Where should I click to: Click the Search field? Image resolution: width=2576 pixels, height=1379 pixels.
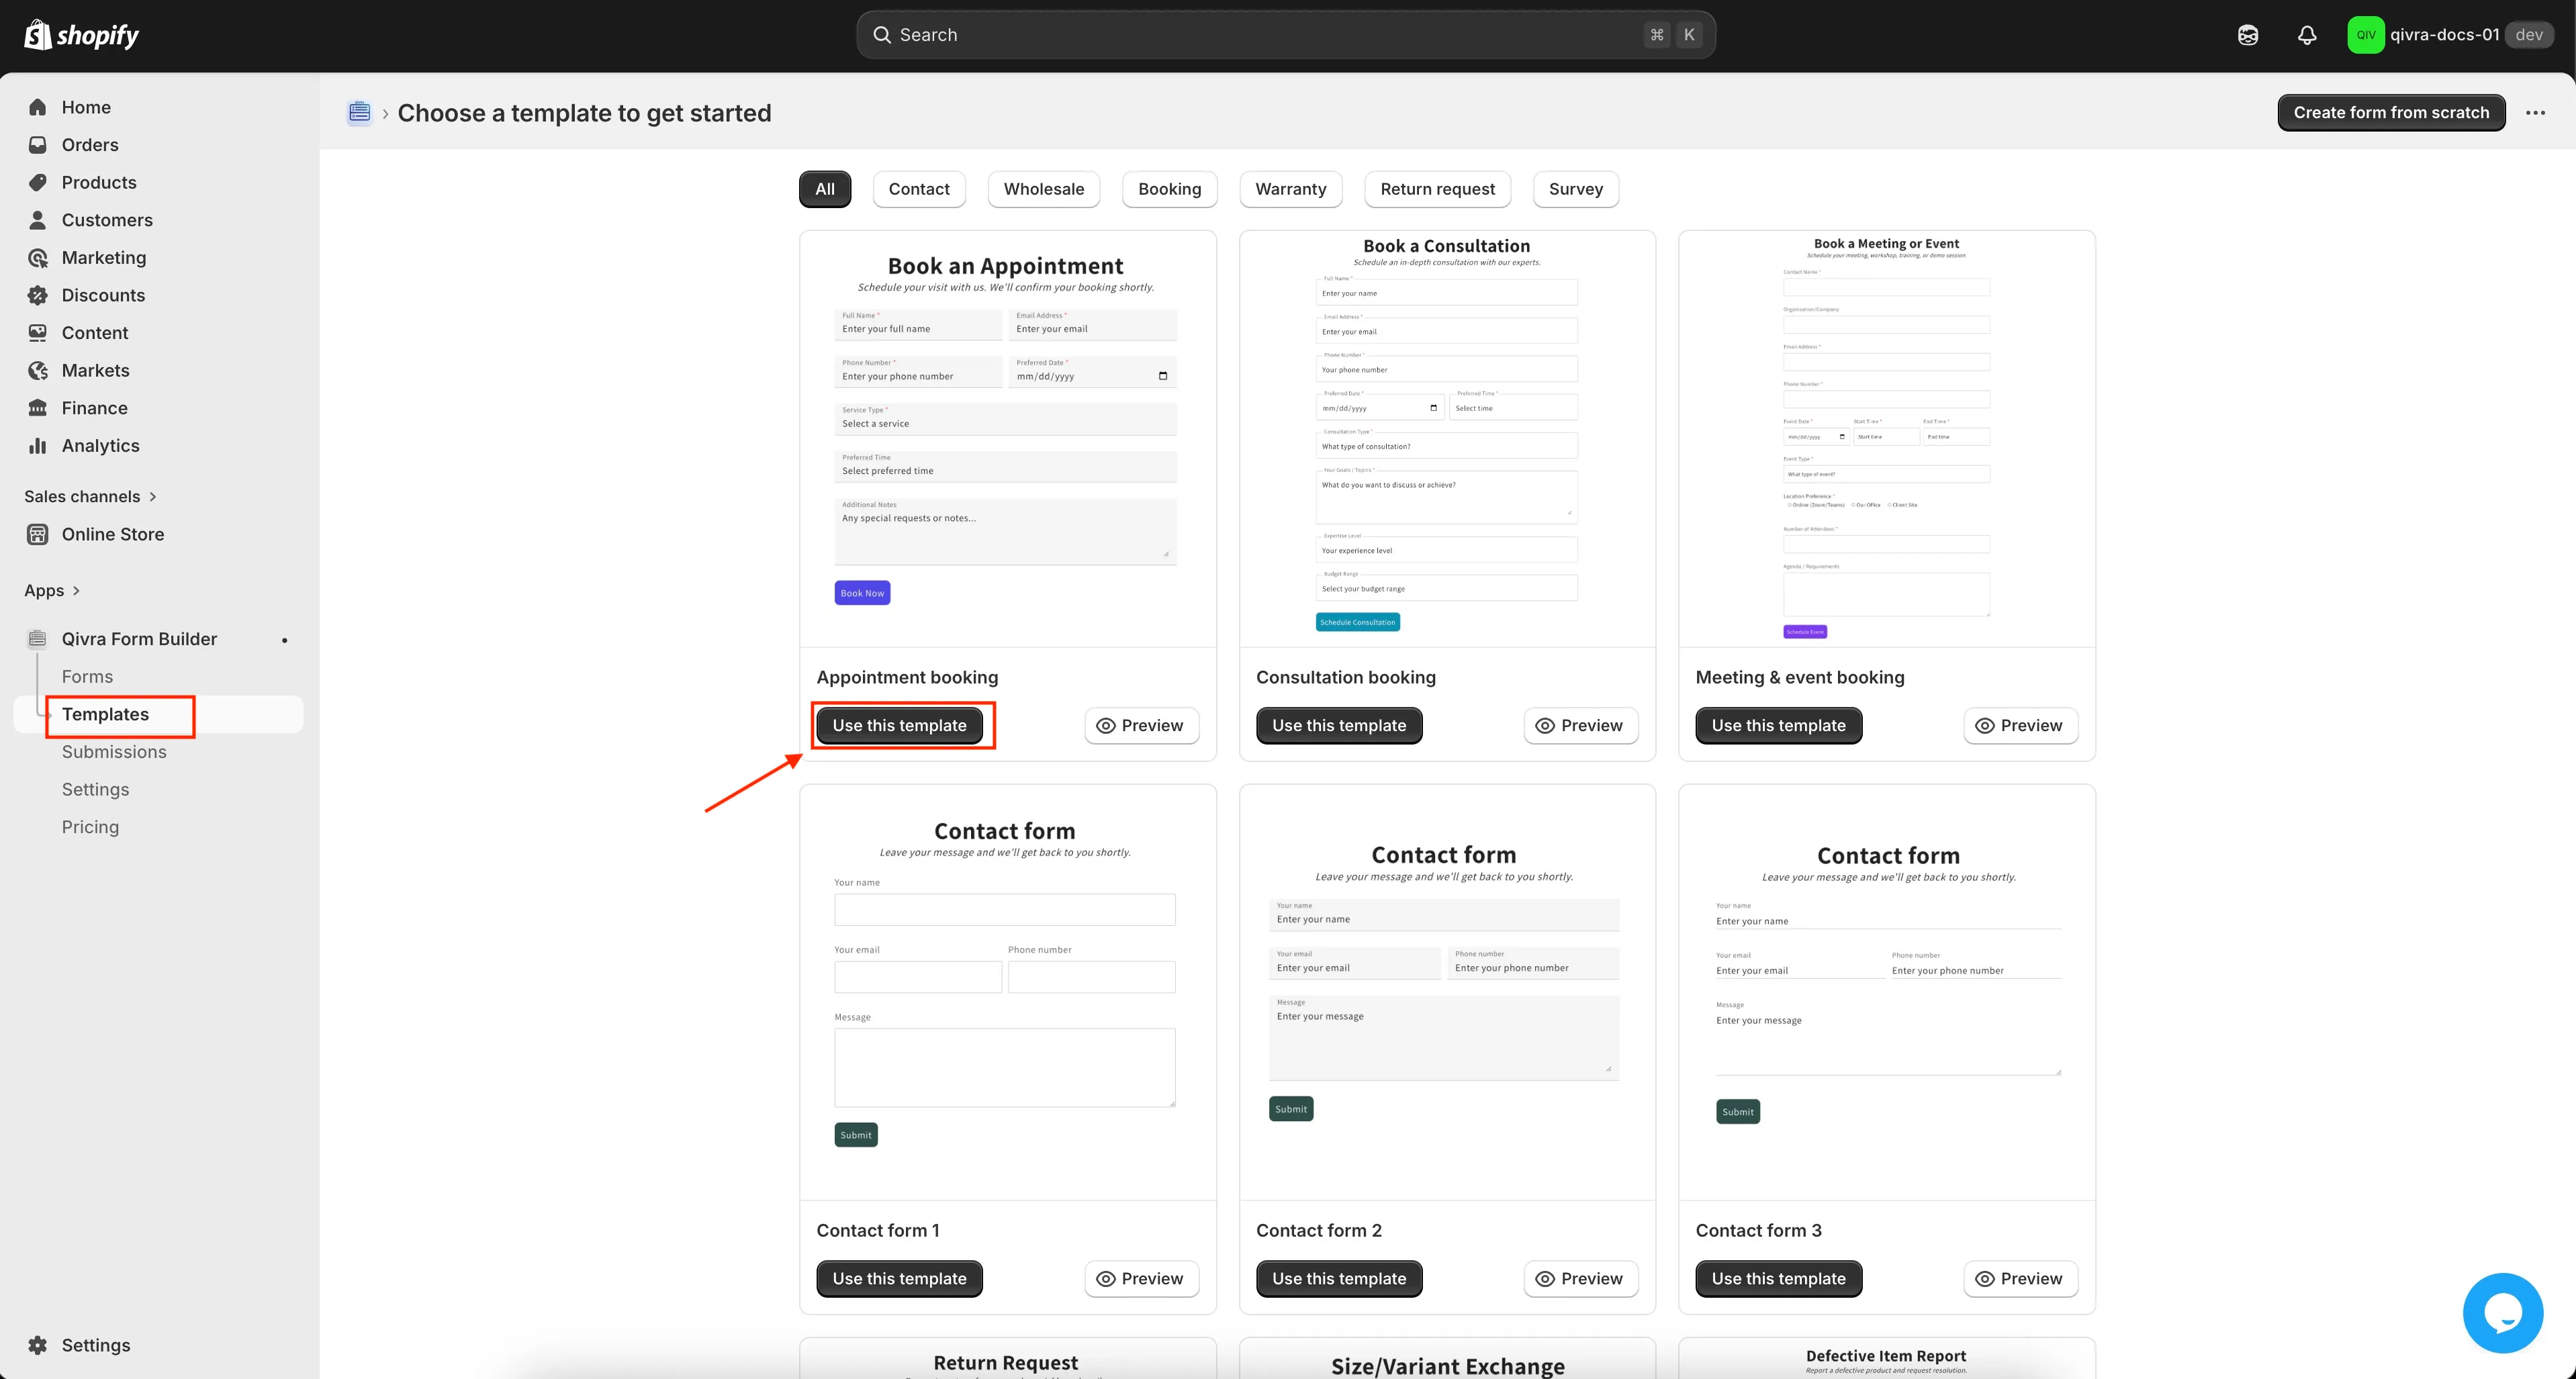pos(1285,35)
